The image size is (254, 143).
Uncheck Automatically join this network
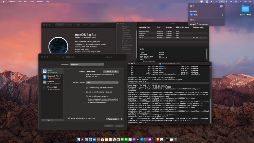pyautogui.click(x=87, y=88)
